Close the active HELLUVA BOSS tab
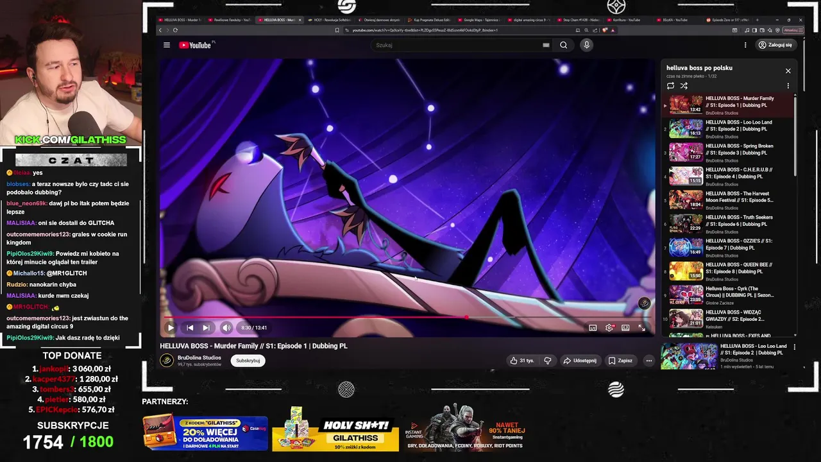The height and width of the screenshot is (462, 821). 300,20
